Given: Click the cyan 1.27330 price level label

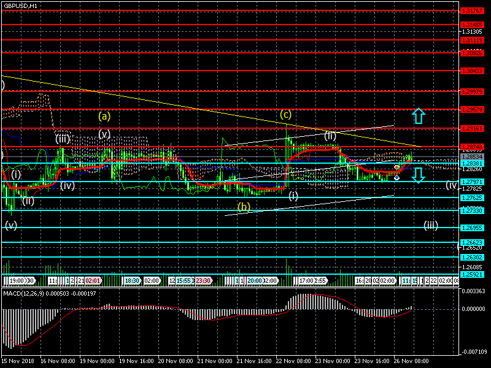Looking at the screenshot, I should pos(472,211).
